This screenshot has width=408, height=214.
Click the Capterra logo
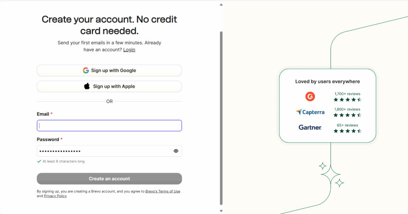pyautogui.click(x=310, y=112)
